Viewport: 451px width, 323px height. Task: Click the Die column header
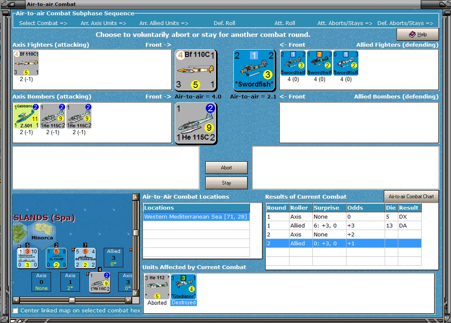coord(391,208)
